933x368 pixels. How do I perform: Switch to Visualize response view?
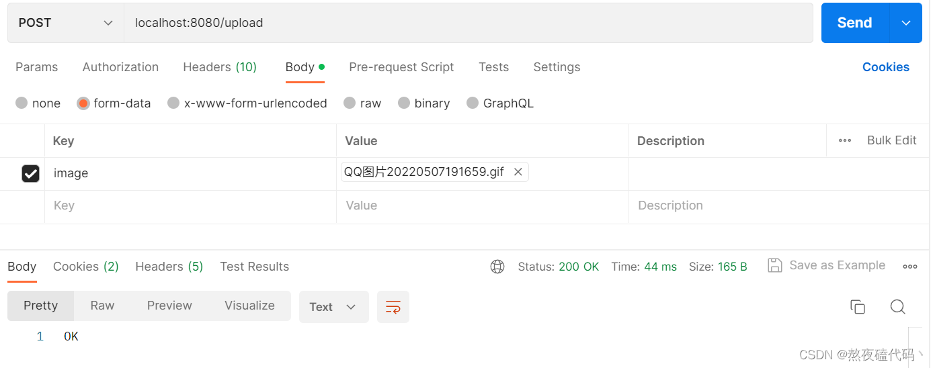[x=249, y=306]
